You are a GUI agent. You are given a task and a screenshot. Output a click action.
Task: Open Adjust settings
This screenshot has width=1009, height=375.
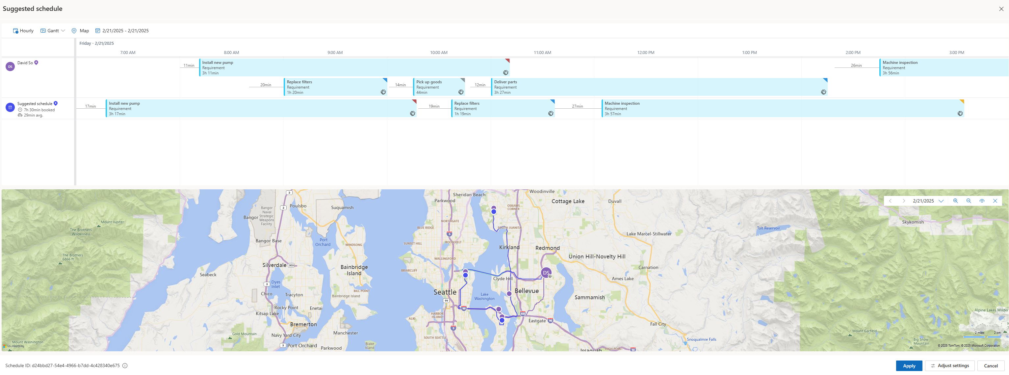point(949,365)
